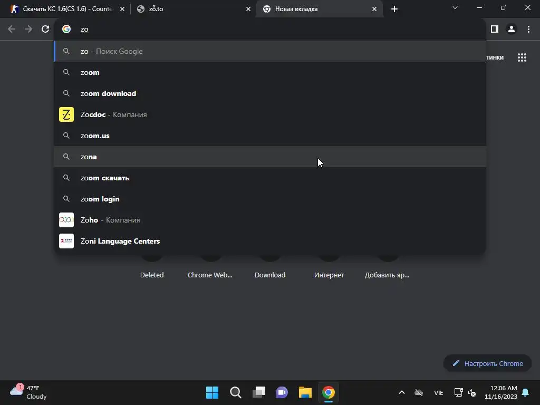
Task: Choose 'zoom.us' suggestion
Action: (270, 136)
